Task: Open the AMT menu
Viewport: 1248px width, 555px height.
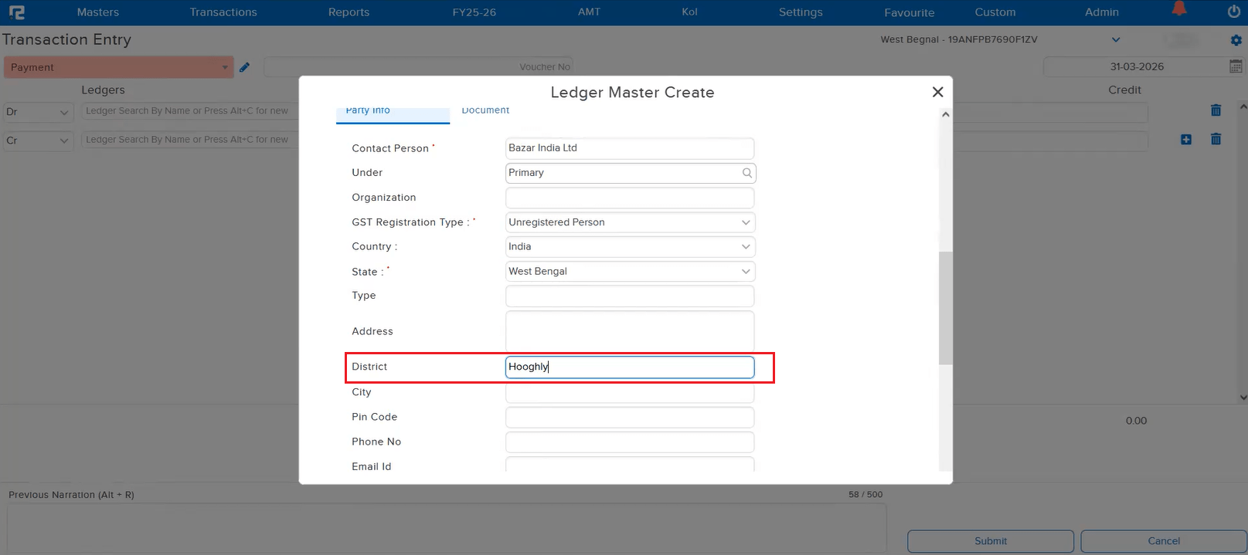Action: click(x=589, y=12)
